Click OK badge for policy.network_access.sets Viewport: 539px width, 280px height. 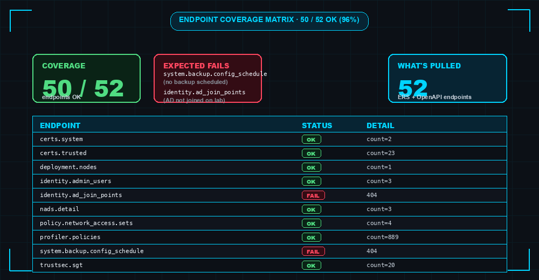312,223
